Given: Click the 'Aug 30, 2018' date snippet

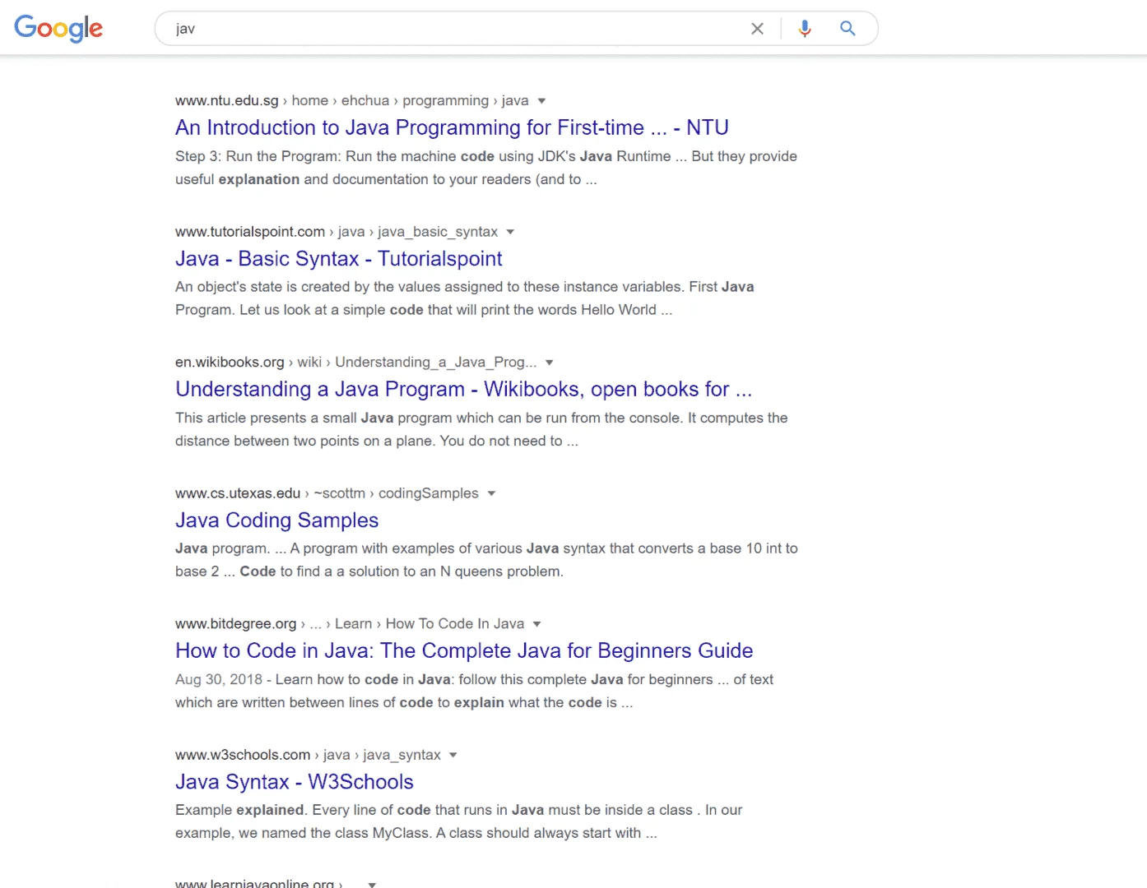Looking at the screenshot, I should (x=219, y=680).
